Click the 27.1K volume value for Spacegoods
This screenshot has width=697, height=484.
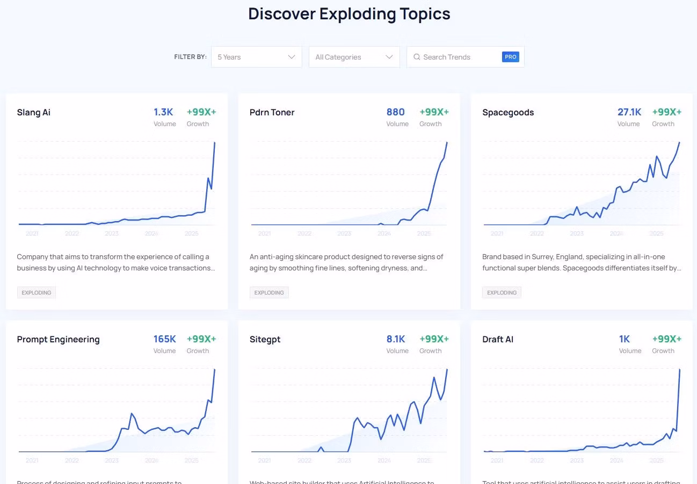click(x=629, y=112)
